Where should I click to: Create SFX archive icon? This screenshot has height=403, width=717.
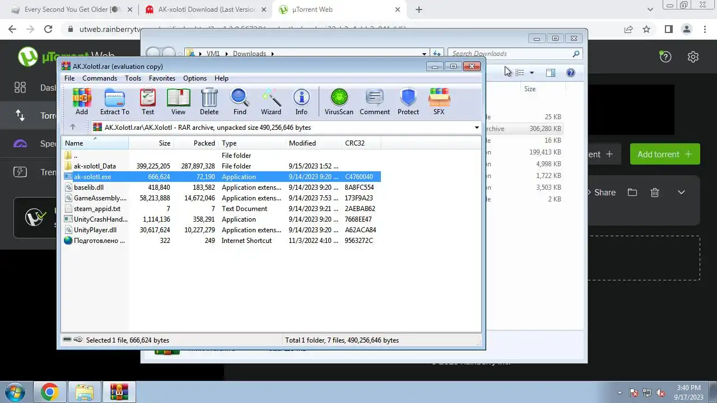[439, 102]
